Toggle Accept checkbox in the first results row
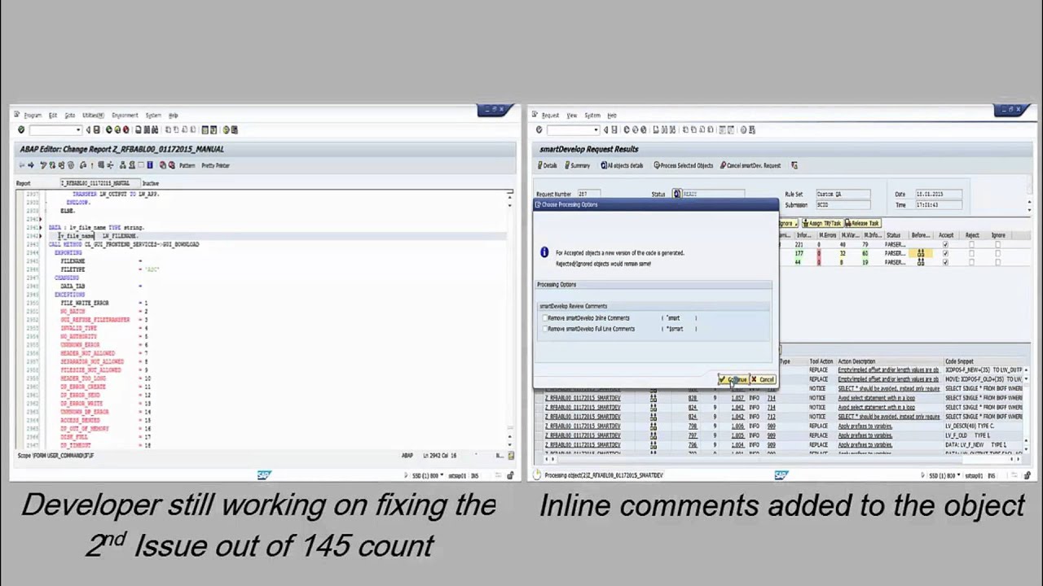Image resolution: width=1043 pixels, height=586 pixels. tap(945, 245)
